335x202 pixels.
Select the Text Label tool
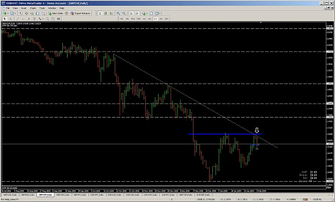point(34,19)
